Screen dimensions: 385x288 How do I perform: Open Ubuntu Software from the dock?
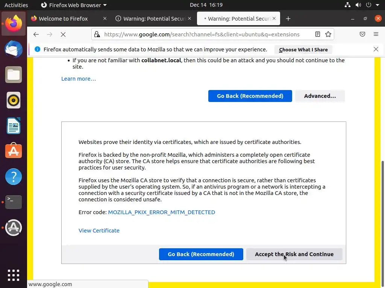14,151
